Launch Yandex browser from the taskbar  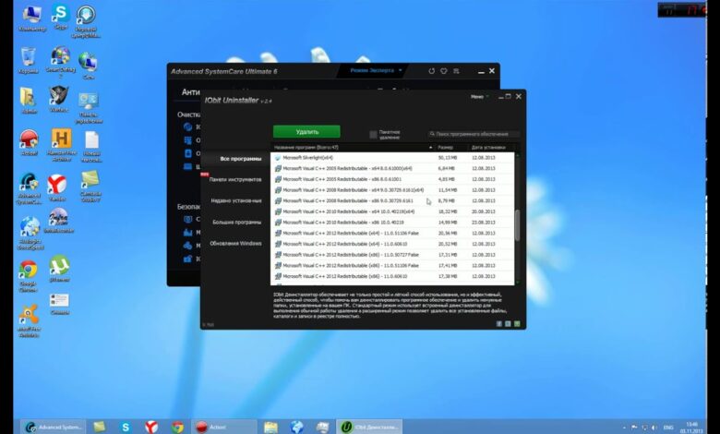pos(150,426)
